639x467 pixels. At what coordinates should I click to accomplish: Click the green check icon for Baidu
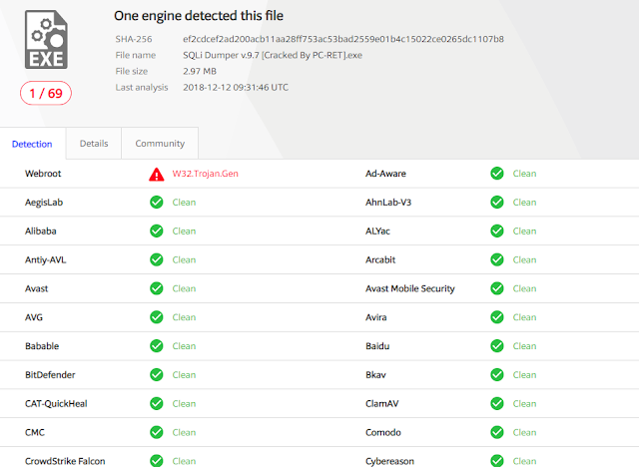tap(496, 346)
